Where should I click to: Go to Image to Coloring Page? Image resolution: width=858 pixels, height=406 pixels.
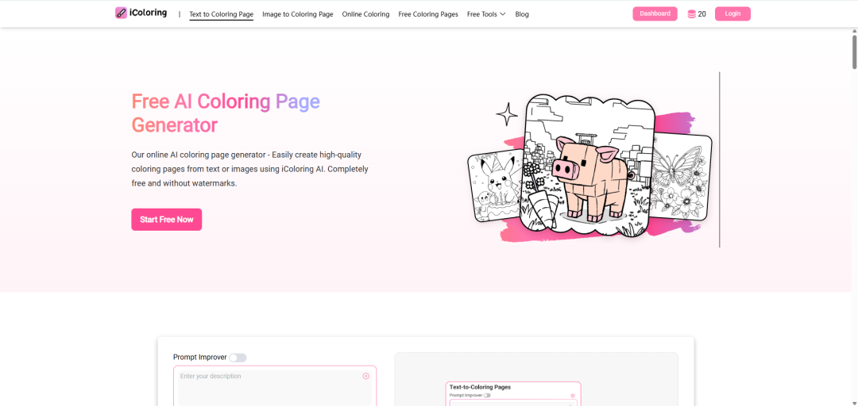pos(298,14)
